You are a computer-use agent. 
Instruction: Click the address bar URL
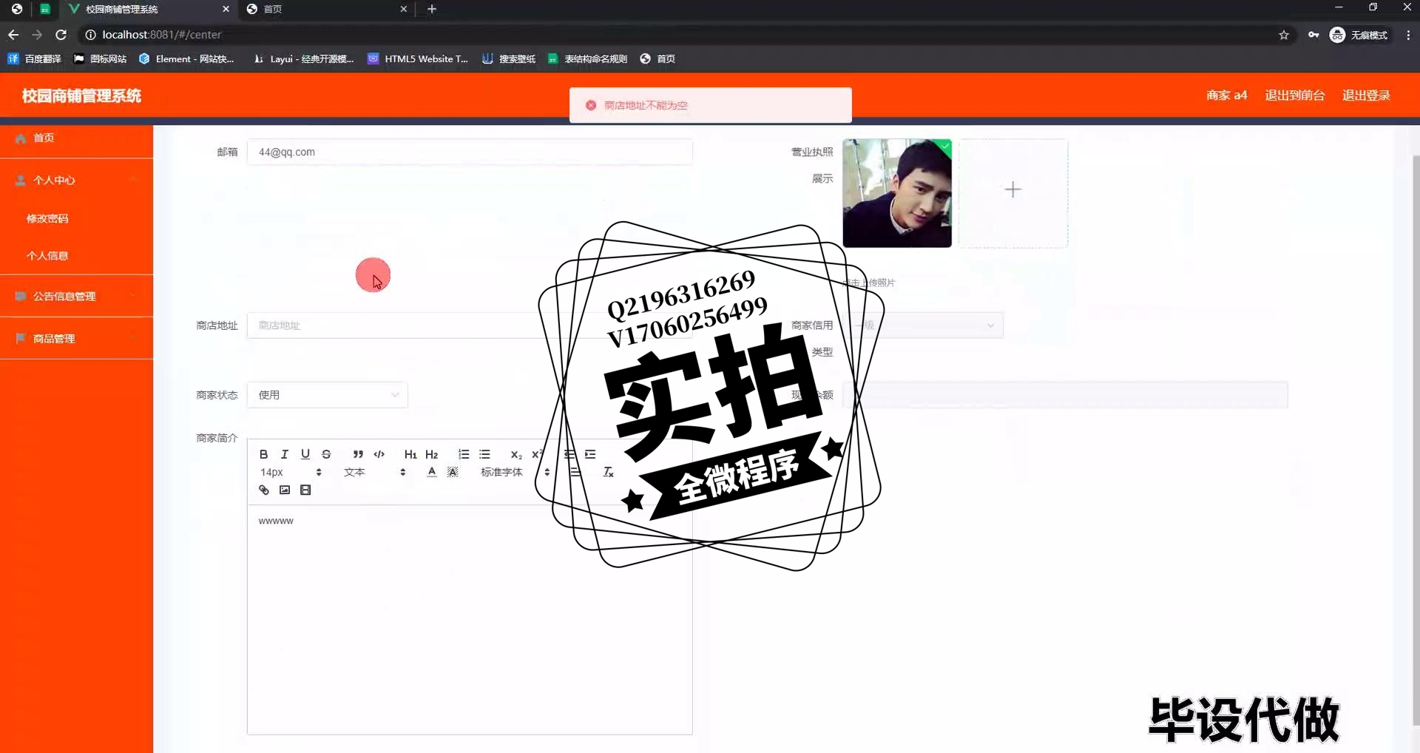tap(162, 35)
